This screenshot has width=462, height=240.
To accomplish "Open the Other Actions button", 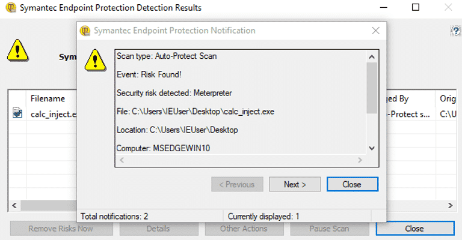I will 243,229.
